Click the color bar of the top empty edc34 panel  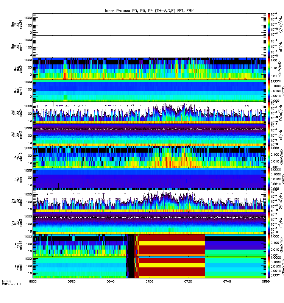pyautogui.click(x=268, y=24)
